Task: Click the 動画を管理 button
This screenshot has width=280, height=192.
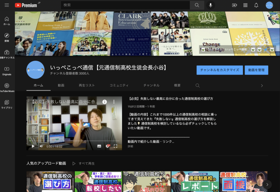Action: (x=256, y=70)
